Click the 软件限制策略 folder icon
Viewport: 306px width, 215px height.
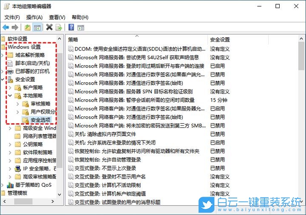tap(18, 153)
